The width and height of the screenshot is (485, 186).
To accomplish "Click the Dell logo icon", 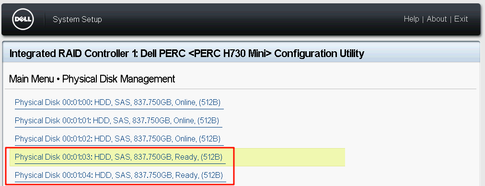I will click(23, 19).
